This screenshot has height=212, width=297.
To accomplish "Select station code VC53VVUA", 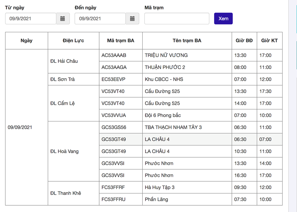I will (x=114, y=115).
